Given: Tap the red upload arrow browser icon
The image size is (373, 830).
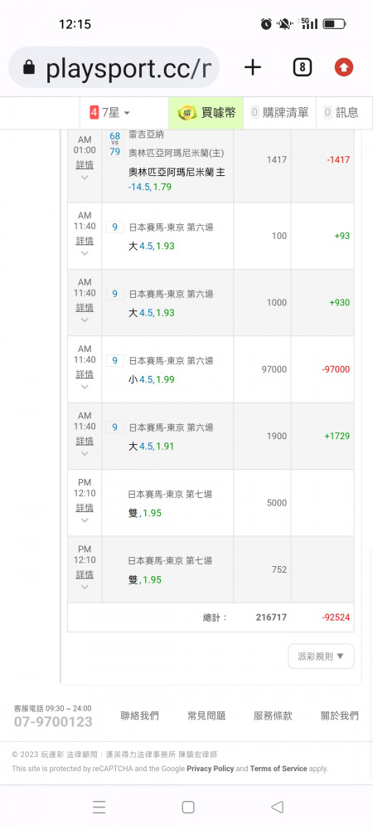Looking at the screenshot, I should click(344, 67).
